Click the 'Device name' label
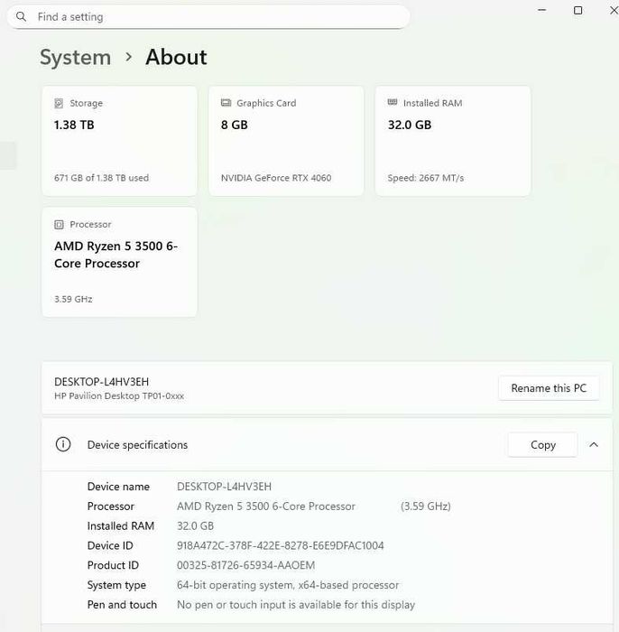This screenshot has width=619, height=632. tap(118, 487)
